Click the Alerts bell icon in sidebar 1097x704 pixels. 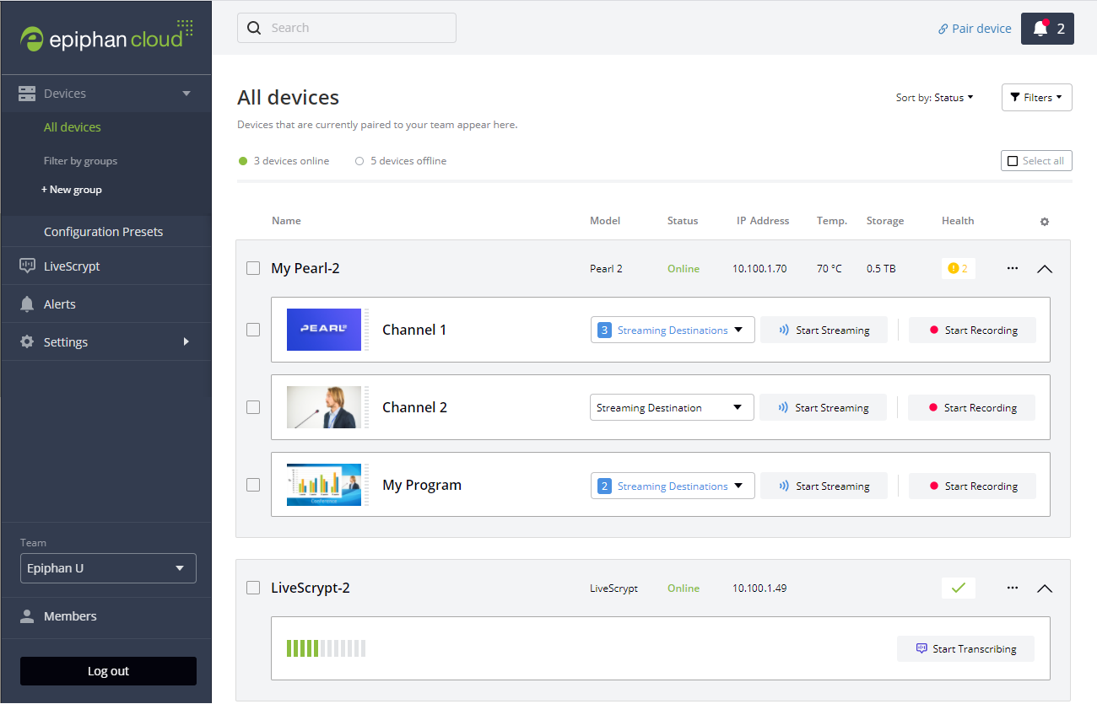(27, 304)
